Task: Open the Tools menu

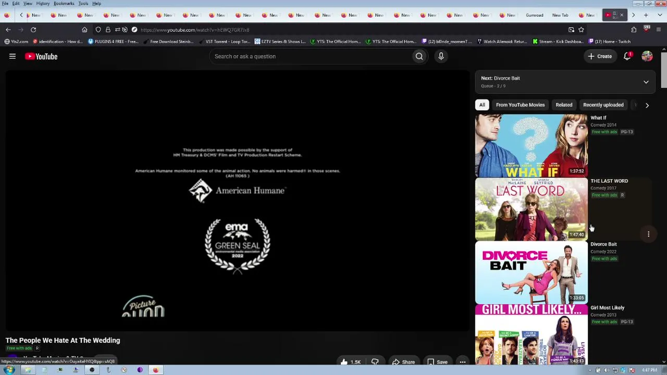Action: coord(83,4)
